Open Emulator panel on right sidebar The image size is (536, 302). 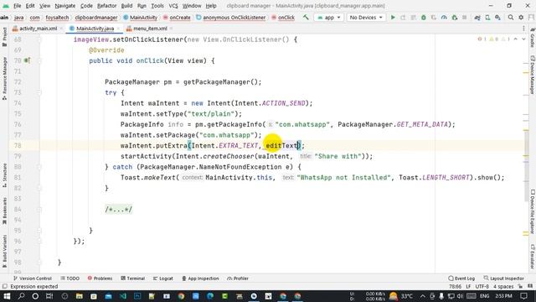point(533,256)
